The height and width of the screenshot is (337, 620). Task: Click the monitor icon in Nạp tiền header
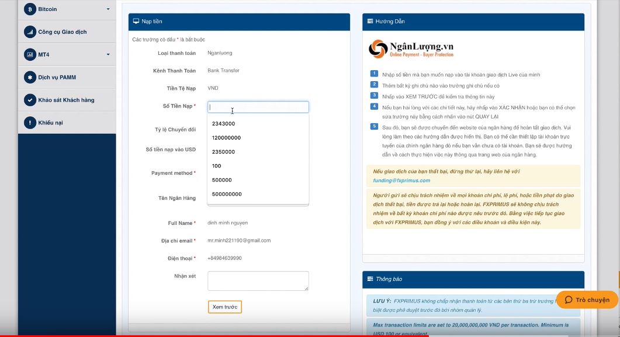pos(136,22)
